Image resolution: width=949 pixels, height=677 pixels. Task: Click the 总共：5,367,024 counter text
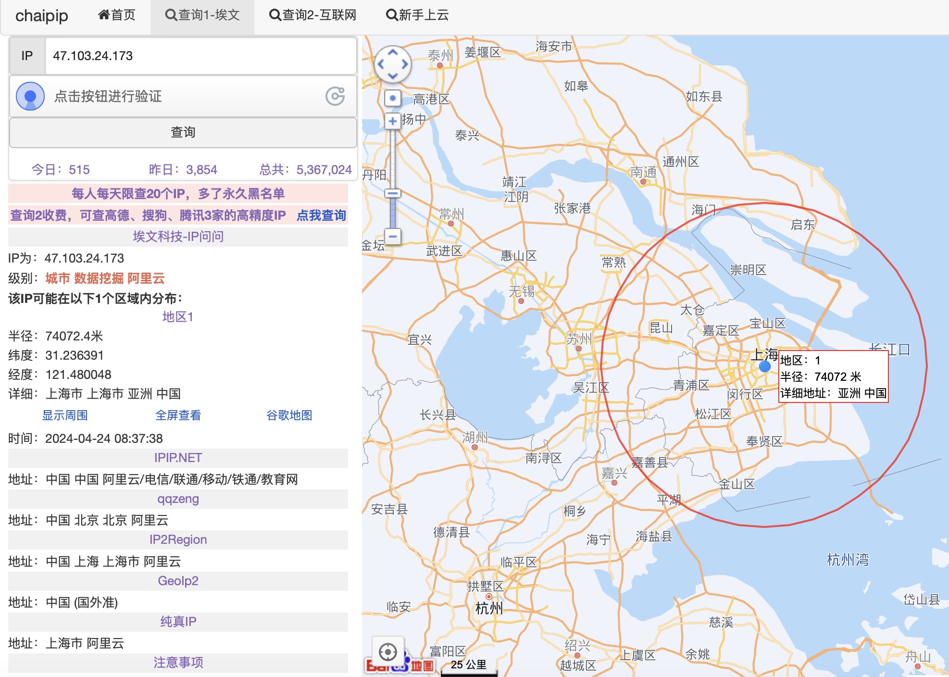coord(306,170)
